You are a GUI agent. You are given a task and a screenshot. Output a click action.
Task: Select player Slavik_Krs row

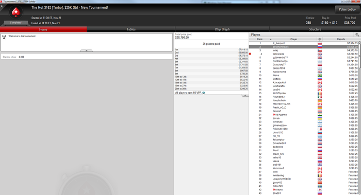[x=304, y=154]
